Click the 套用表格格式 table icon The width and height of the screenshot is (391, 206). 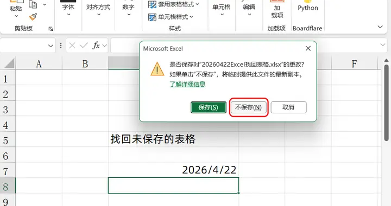click(152, 4)
